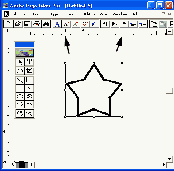Click the paragraph mark icon

coord(105,24)
